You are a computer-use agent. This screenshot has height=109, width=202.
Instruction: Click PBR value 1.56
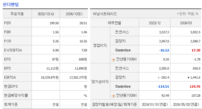(x=56, y=32)
